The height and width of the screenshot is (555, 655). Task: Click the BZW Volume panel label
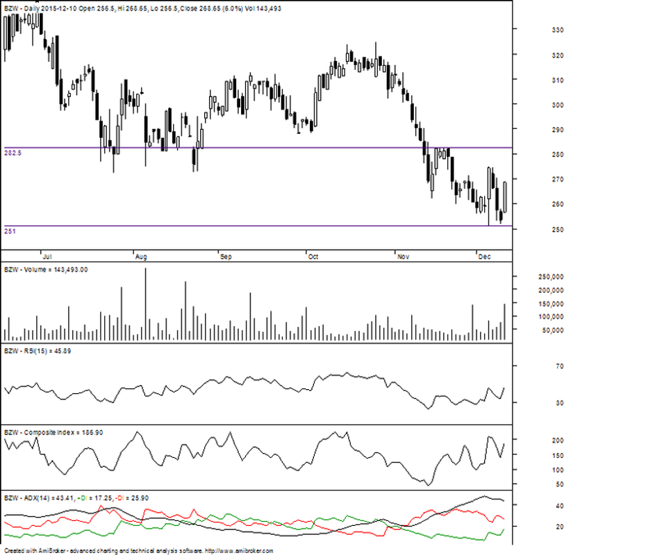(x=46, y=268)
